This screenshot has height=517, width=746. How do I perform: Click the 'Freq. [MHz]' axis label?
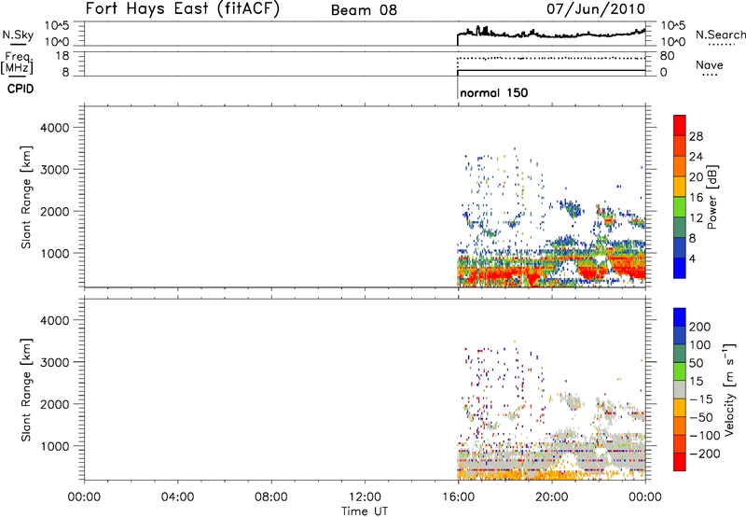click(x=18, y=63)
